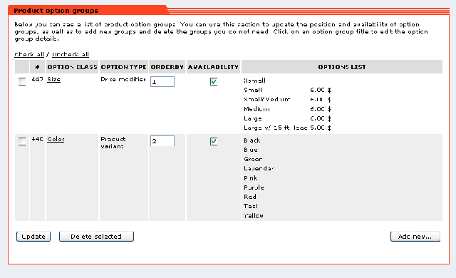Click the Lavender option in Color list
The width and height of the screenshot is (456, 278).
pyautogui.click(x=259, y=168)
